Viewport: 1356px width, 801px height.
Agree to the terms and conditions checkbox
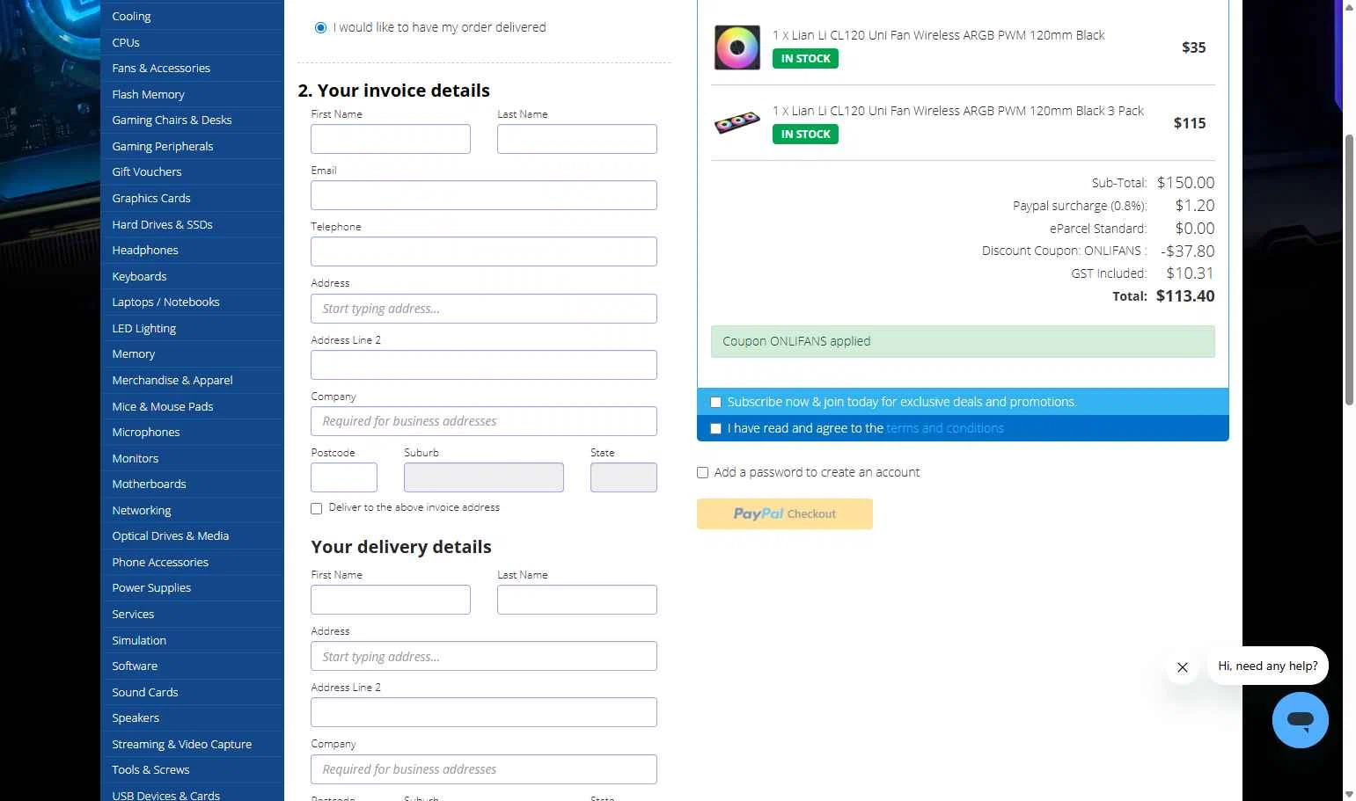(715, 428)
